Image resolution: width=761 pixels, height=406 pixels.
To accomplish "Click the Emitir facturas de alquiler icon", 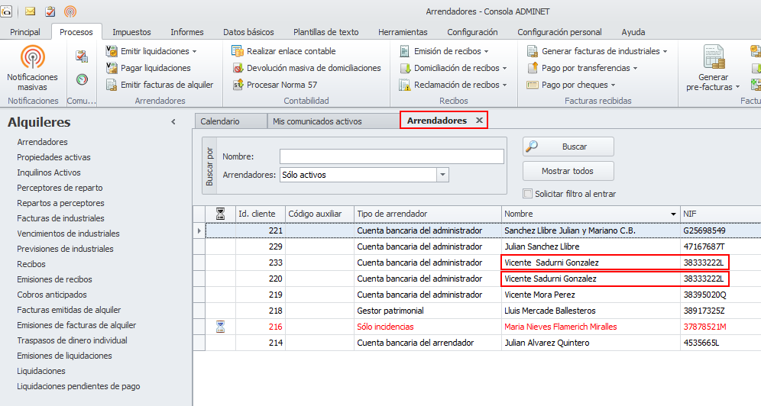I will pyautogui.click(x=112, y=85).
